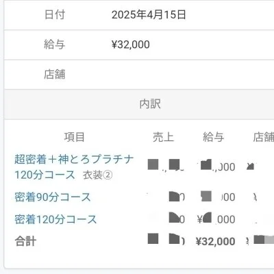Open the 超密着＋神とろプラチナ 120分コース link
Image resolution: width=274 pixels, height=274 pixels.
point(74,167)
